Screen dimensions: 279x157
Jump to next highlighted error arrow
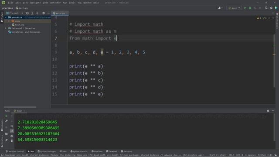(273, 18)
